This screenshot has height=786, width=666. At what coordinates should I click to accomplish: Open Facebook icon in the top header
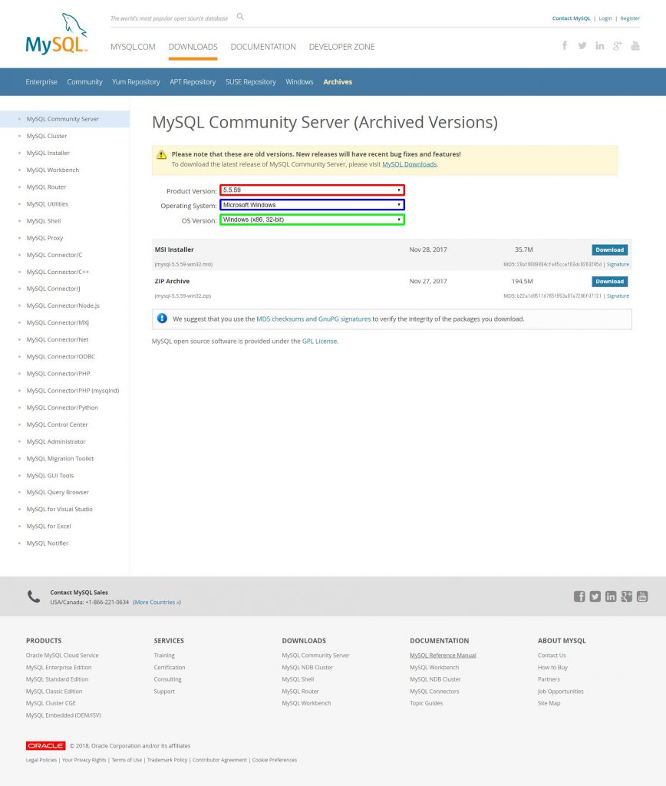coord(565,45)
